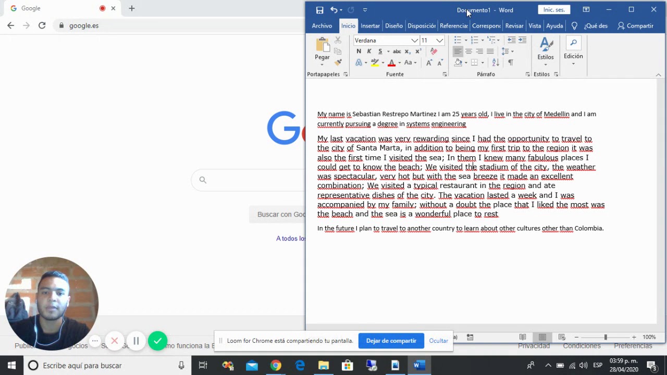
Task: Align the paragraph text to the right
Action: pos(479,51)
